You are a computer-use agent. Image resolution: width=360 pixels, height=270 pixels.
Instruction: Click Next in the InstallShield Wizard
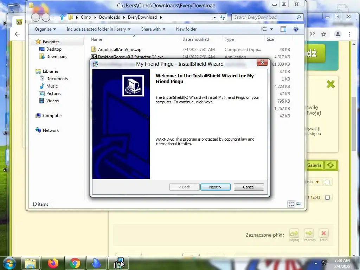[216, 187]
